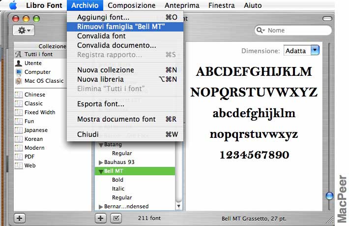Choose Rimuovi famiglia "Bell MT"
This screenshot has height=226, width=349.
[125, 27]
